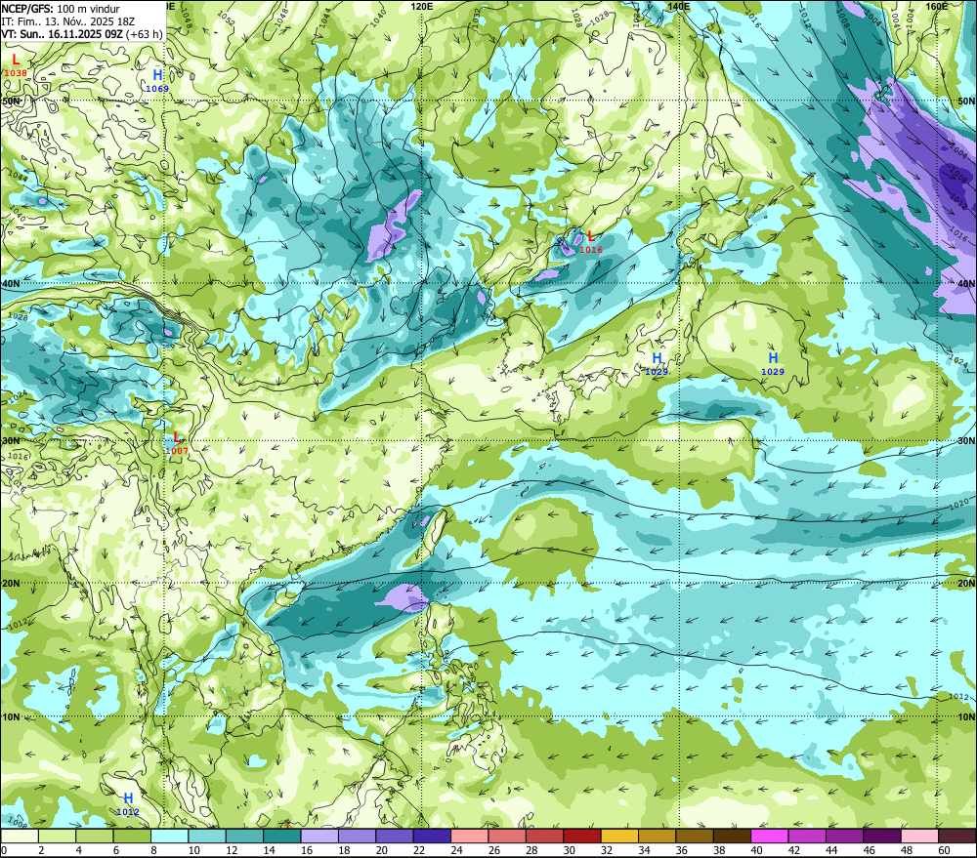Click the 160E longitude label
The height and width of the screenshot is (858, 977).
click(x=937, y=6)
